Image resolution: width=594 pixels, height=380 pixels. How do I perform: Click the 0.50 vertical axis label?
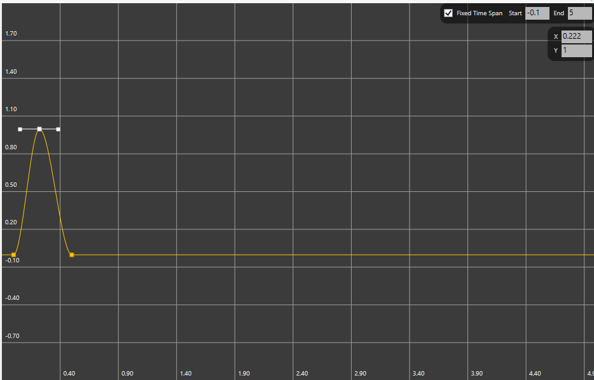11,185
